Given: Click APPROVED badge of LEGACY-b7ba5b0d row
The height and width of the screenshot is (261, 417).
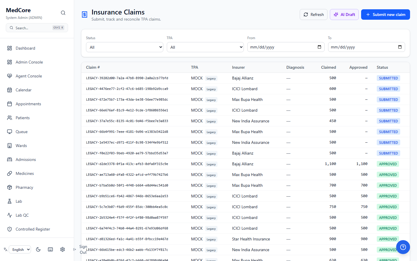Looking at the screenshot, I should (388, 185).
